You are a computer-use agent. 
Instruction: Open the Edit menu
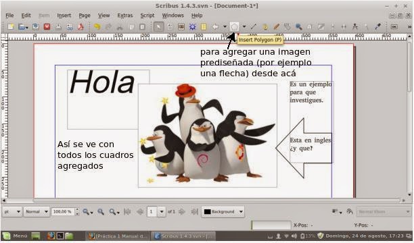26,16
